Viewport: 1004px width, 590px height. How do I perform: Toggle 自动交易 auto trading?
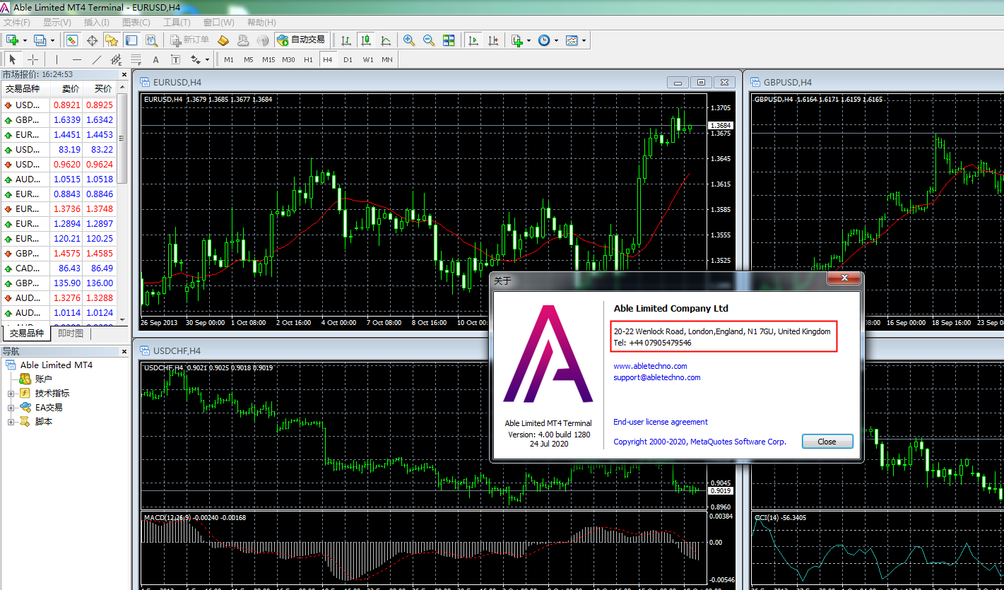pyautogui.click(x=301, y=40)
